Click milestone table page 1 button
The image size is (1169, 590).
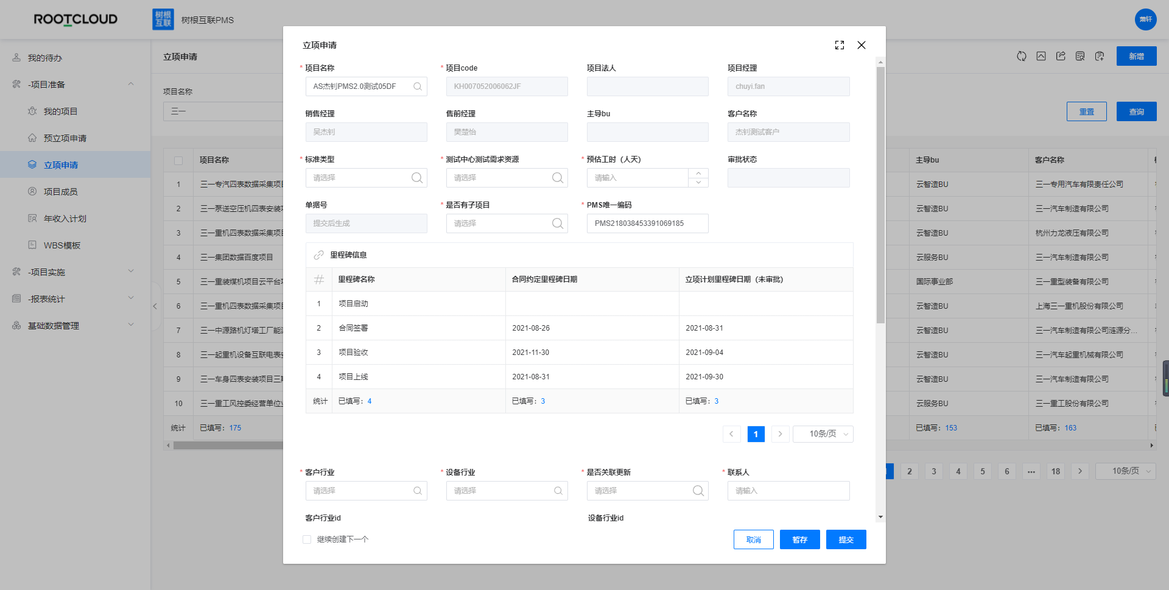click(756, 434)
